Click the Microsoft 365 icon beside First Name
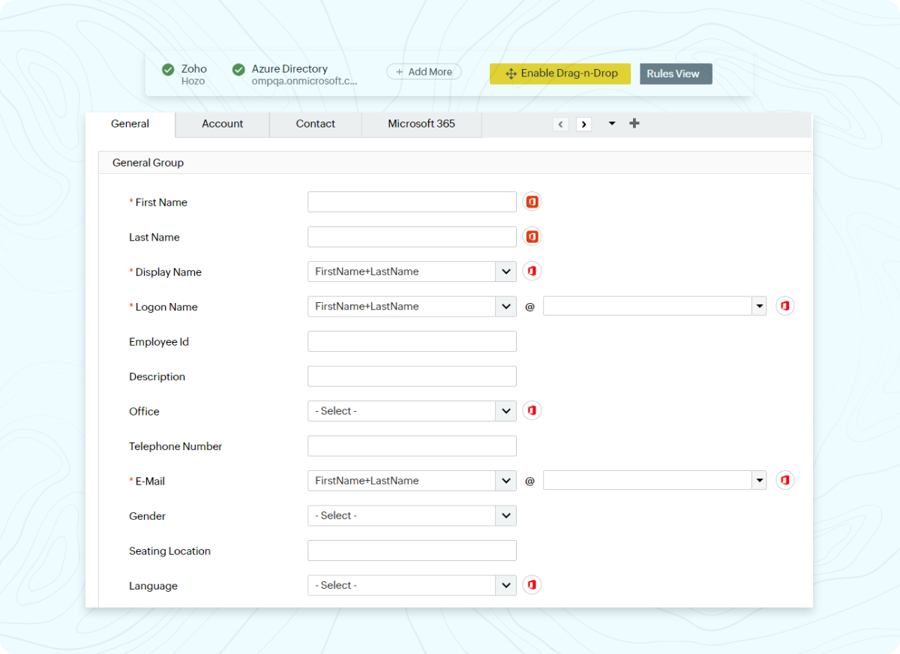900x654 pixels. point(532,201)
